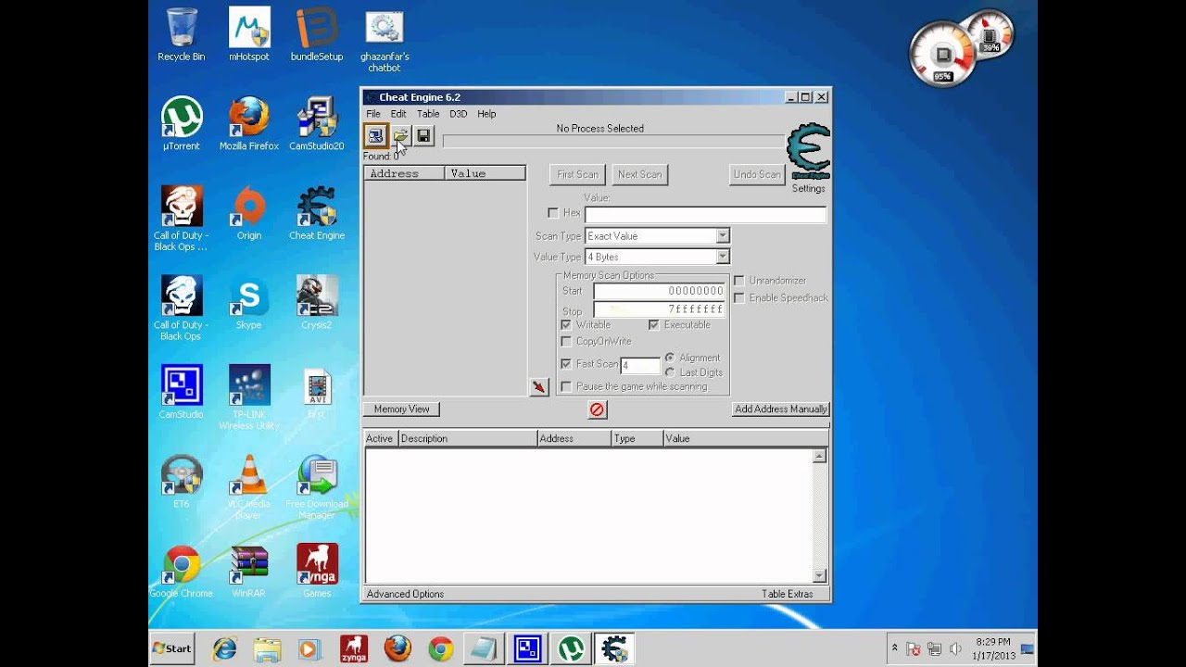Select the bundleSetup desktop icon
The height and width of the screenshot is (667, 1186).
[317, 34]
